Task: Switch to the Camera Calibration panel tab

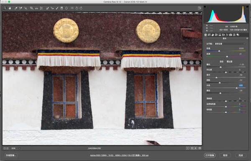Action: click(x=231, y=35)
